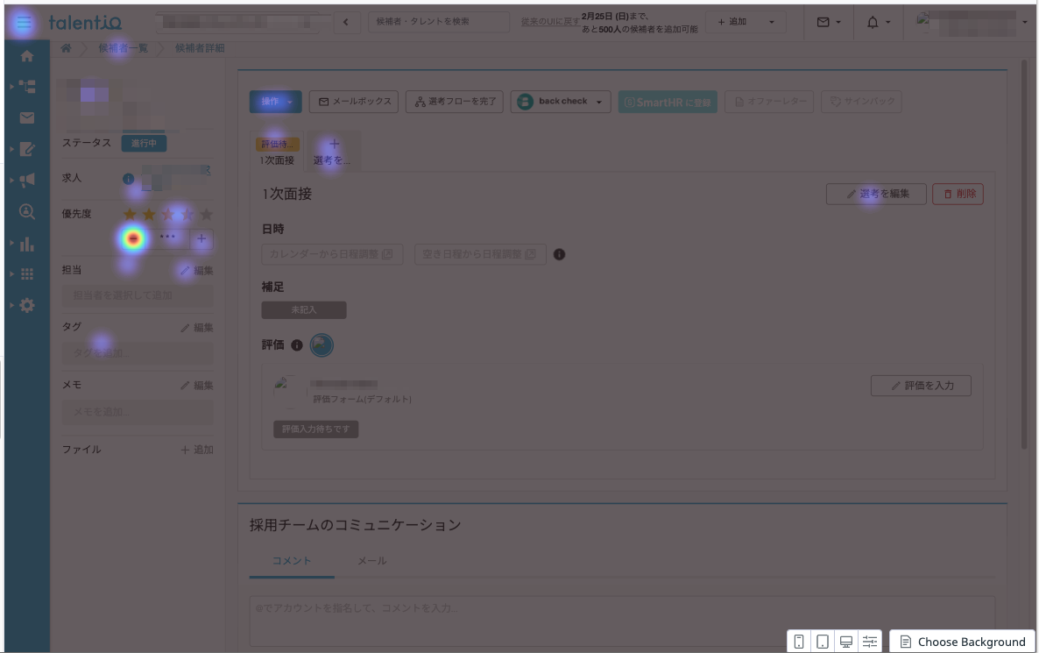Open the top bar envelope dropdown

coord(828,22)
